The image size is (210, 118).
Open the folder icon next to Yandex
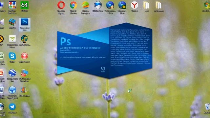146,5
